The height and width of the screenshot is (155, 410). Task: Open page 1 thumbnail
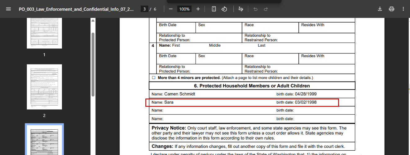(44, 33)
